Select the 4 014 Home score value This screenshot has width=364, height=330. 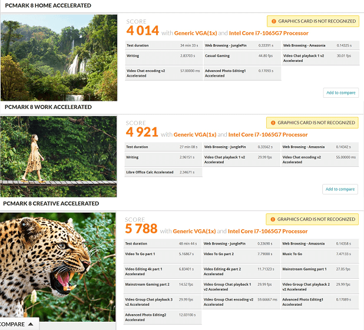pyautogui.click(x=143, y=31)
